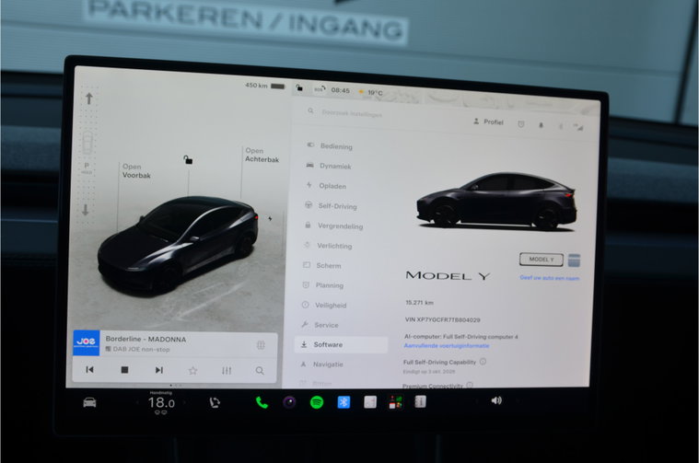The image size is (699, 463).
Task: Skip to previous track
Action: tap(89, 369)
